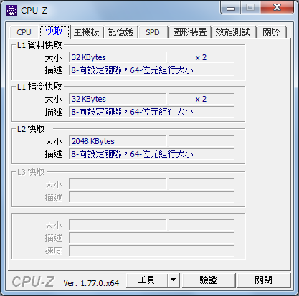Click the x 2 field in L1 資料快取
Image resolution: width=299 pixels, height=296 pixels.
(x=201, y=57)
